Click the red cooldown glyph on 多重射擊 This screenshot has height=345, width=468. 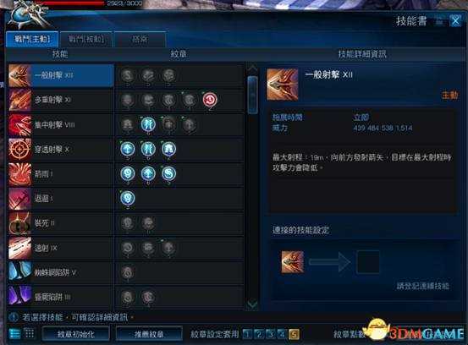[210, 100]
